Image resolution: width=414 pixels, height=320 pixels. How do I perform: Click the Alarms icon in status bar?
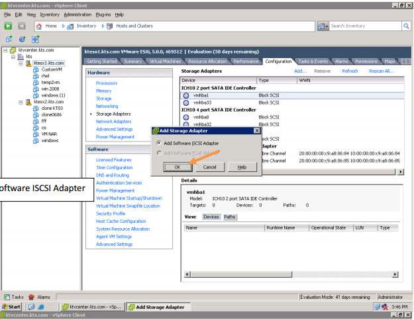pyautogui.click(x=31, y=297)
